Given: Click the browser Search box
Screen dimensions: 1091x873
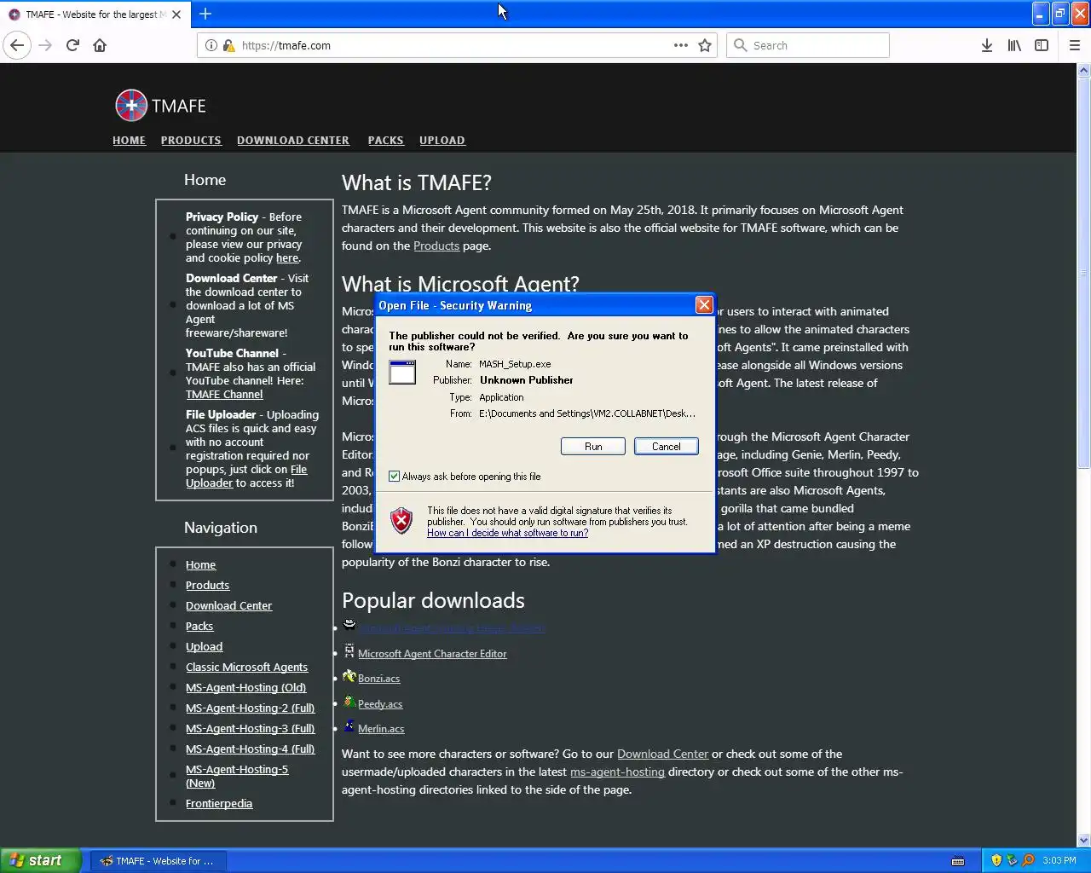Looking at the screenshot, I should pos(808,45).
